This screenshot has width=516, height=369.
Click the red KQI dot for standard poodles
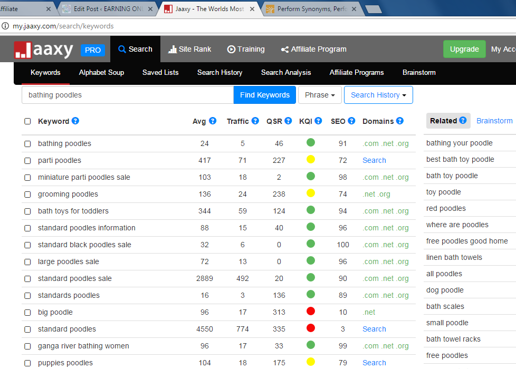[311, 328]
